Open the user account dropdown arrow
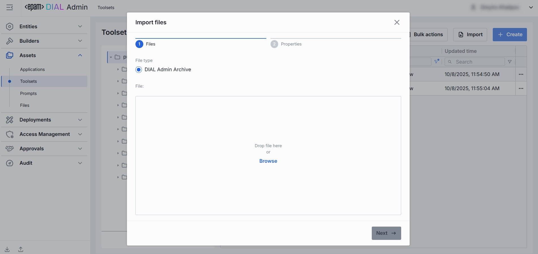The image size is (538, 254). click(531, 8)
